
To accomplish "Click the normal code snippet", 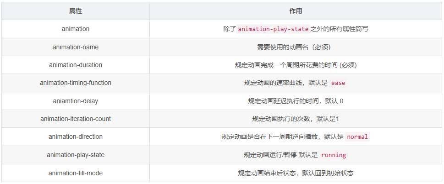I will click(357, 137).
